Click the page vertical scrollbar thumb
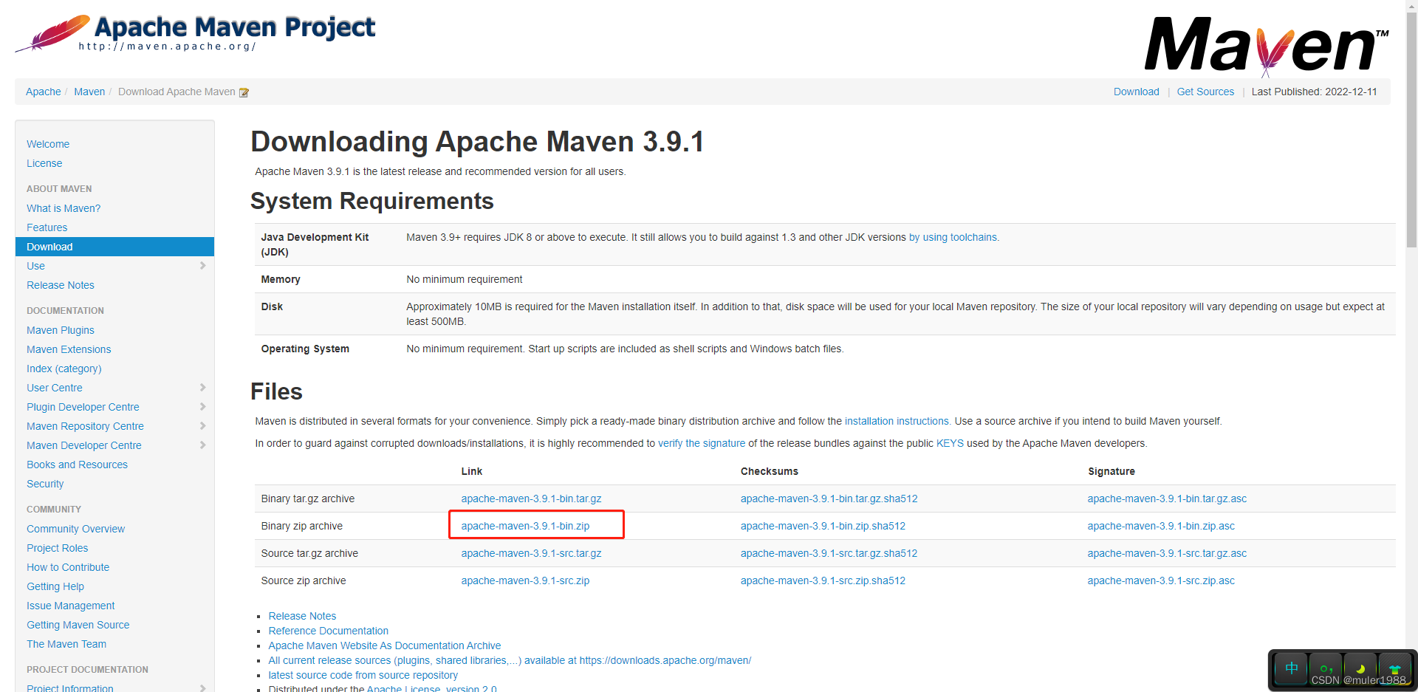This screenshot has width=1418, height=692. coord(1412,129)
